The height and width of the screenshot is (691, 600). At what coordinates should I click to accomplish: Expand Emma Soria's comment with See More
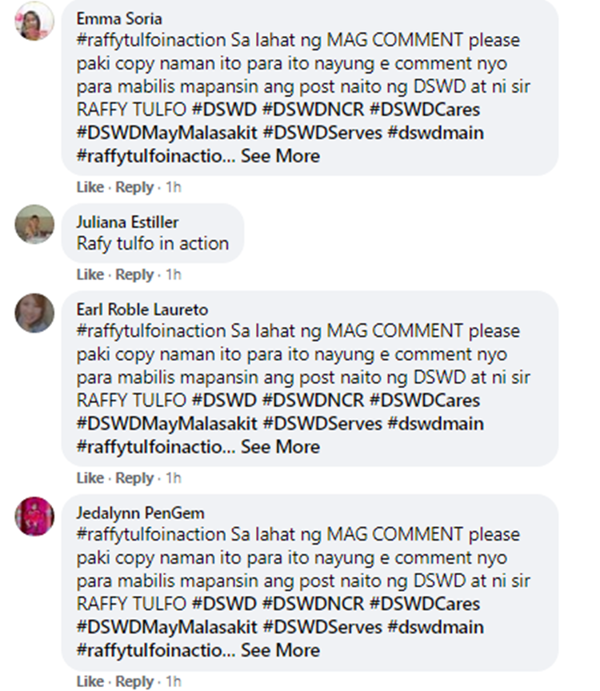280,156
